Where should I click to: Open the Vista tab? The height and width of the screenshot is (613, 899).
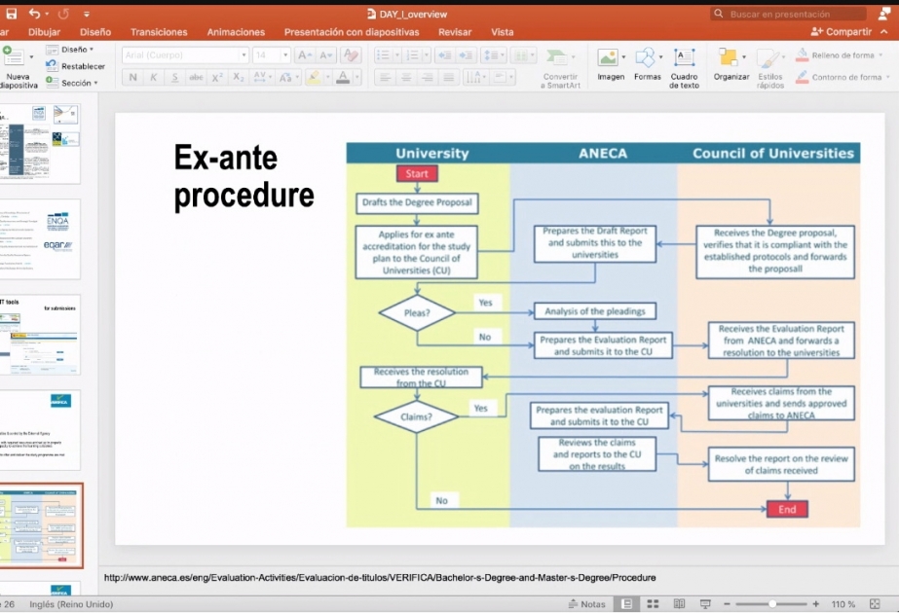[503, 32]
